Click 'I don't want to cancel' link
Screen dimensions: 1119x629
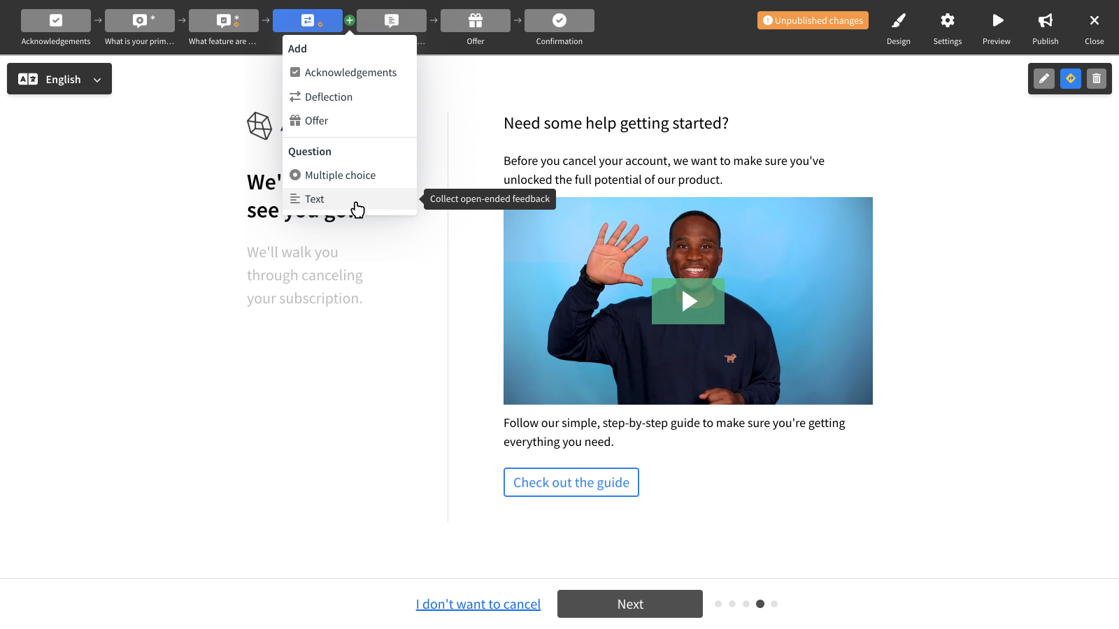point(478,604)
